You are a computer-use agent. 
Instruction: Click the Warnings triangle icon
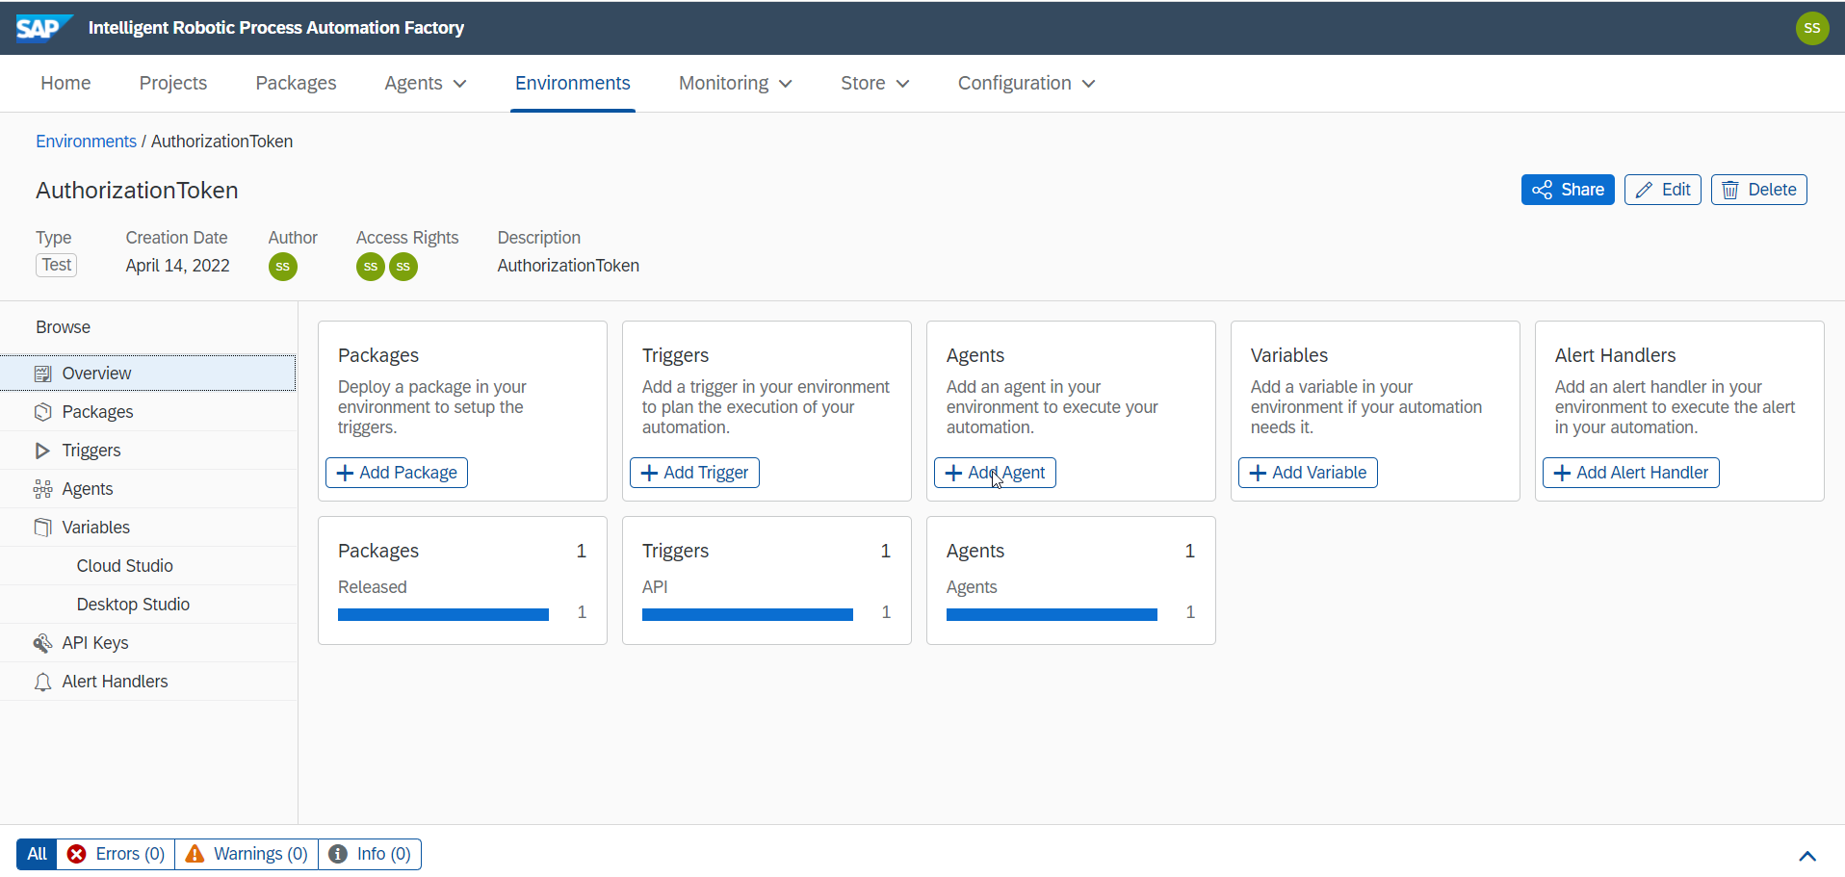(x=195, y=854)
